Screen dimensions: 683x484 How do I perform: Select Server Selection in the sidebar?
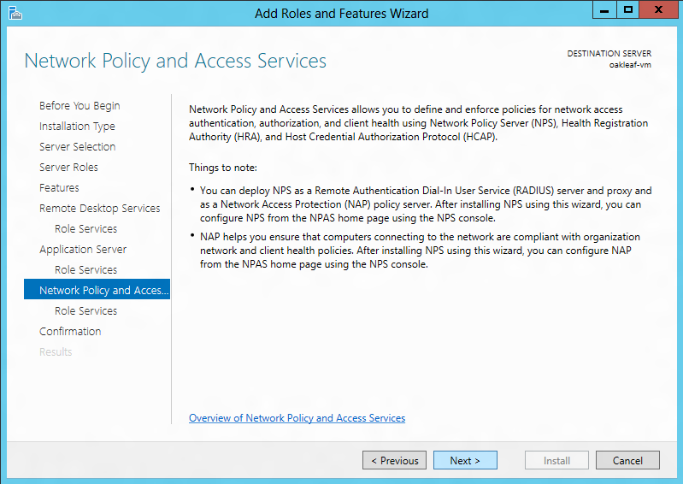point(78,147)
